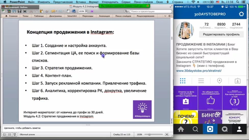Open the Анимация ribbon tab
Image resolution: width=249 pixels, height=140 pixels.
[x=104, y=16]
